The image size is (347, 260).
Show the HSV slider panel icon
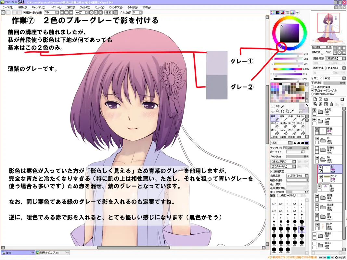[x=282, y=13]
